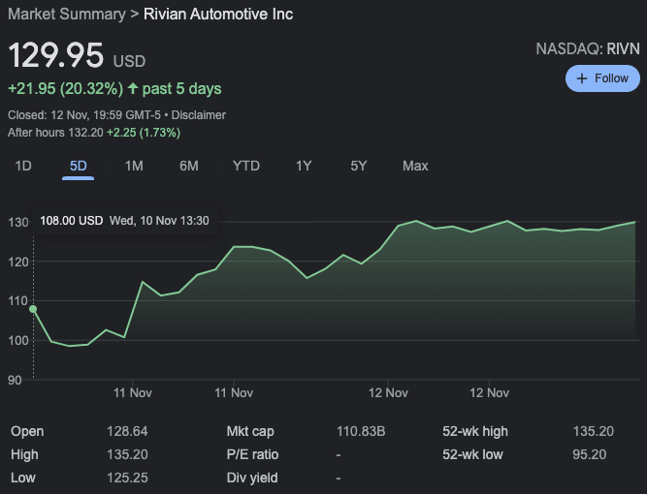Switch to the 1D chart range
The width and height of the screenshot is (647, 494).
coord(23,166)
